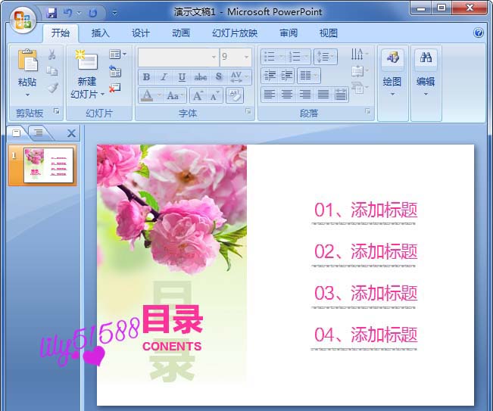Open PowerPoint Help question mark
This screenshot has width=493, height=411.
tap(479, 33)
